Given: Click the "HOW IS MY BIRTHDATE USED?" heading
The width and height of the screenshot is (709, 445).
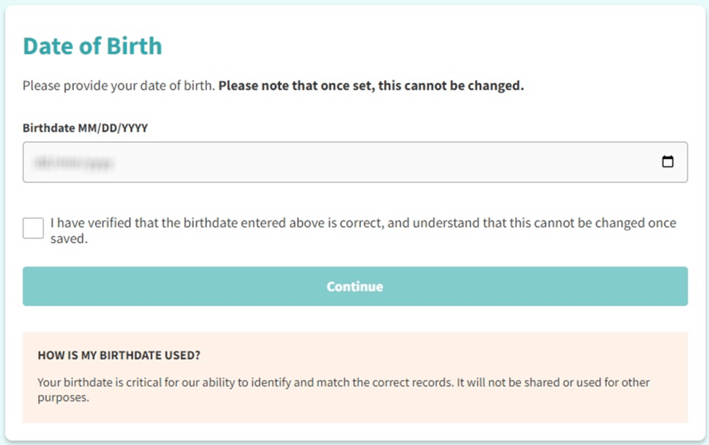Looking at the screenshot, I should coord(119,356).
